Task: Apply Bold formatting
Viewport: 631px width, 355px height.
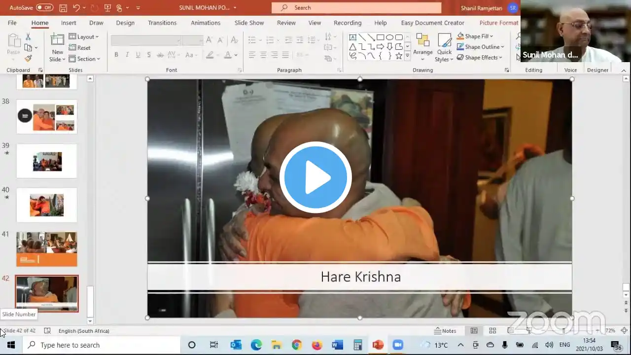Action: click(116, 55)
